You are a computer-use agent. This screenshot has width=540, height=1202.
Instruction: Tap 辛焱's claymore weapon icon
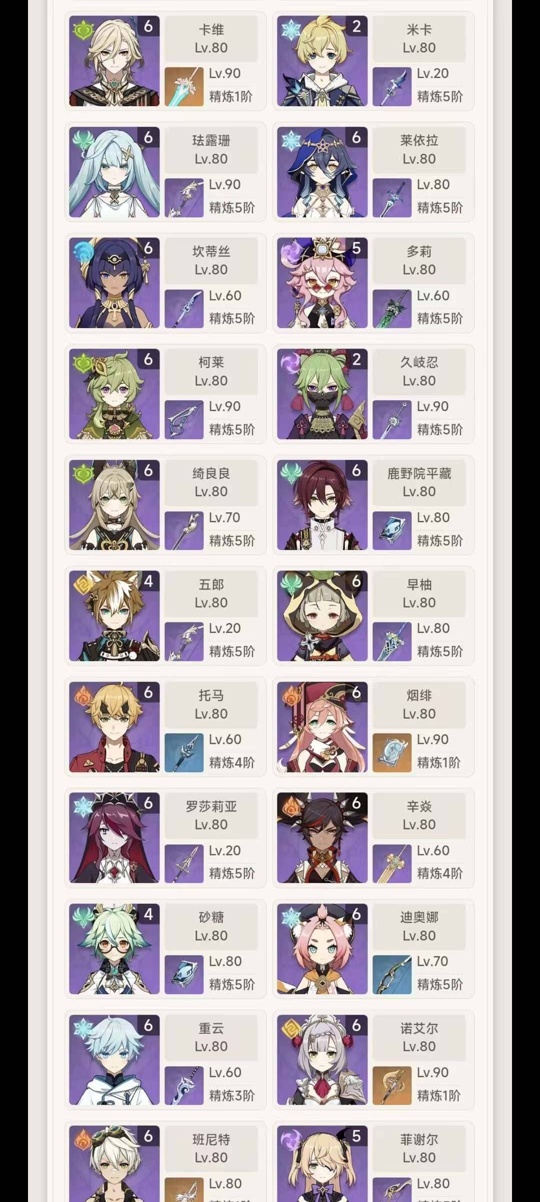coord(392,864)
